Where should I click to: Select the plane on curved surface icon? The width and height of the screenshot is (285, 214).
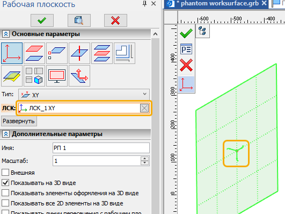pyautogui.click(x=12, y=76)
